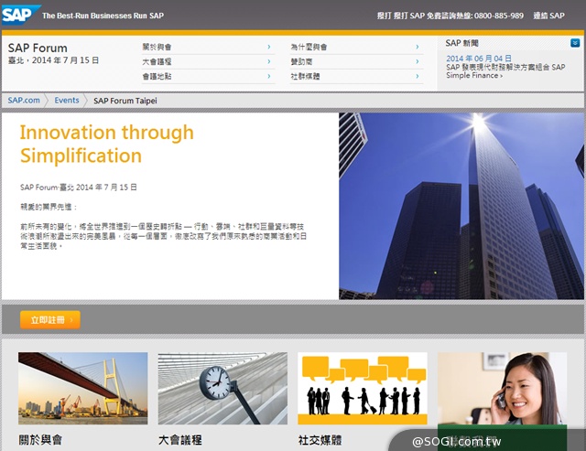Click the arrow beside 大會議程

click(268, 61)
